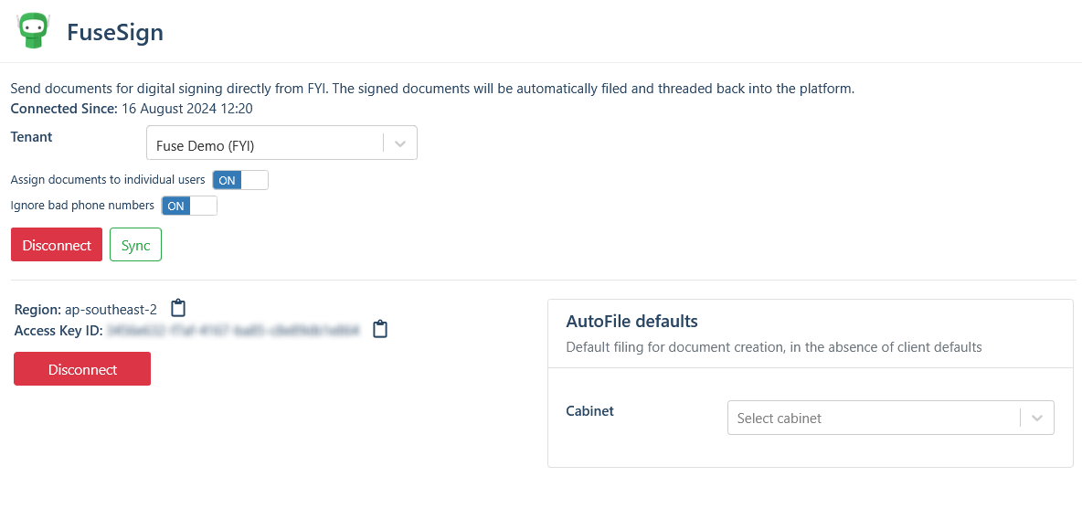Open the Select cabinet field
The height and width of the screenshot is (530, 1082).
[x=873, y=418]
